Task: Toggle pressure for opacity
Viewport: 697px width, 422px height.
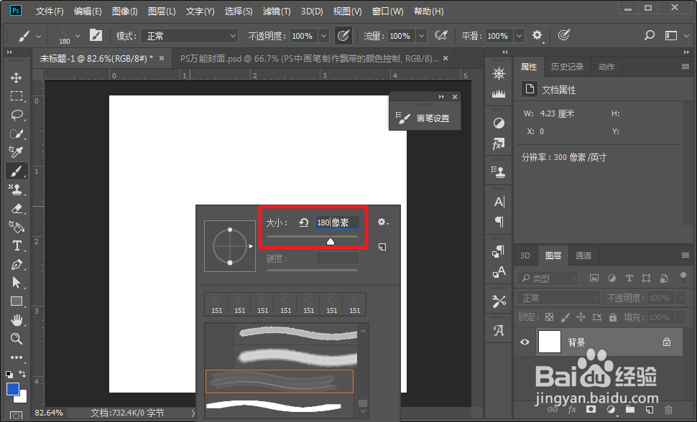Action: [343, 36]
